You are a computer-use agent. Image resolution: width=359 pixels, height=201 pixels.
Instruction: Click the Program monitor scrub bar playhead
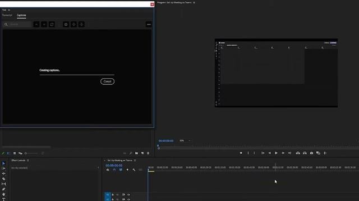[x=158, y=146]
